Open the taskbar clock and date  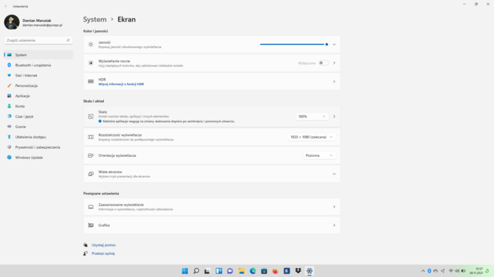tap(476, 270)
